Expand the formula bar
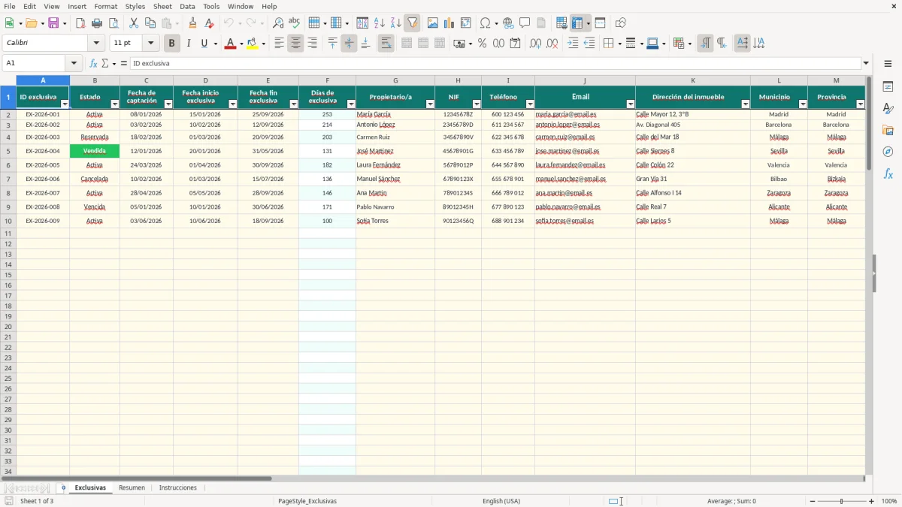This screenshot has height=507, width=902. pyautogui.click(x=866, y=63)
